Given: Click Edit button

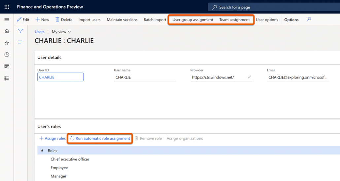Looking at the screenshot, I should pos(23,19).
